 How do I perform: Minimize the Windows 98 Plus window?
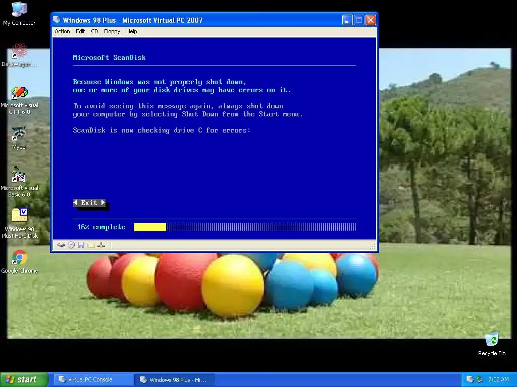(x=347, y=20)
